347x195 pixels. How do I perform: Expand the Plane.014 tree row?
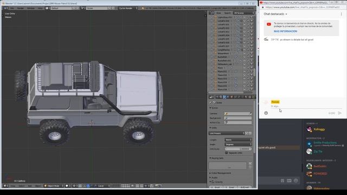[212, 82]
